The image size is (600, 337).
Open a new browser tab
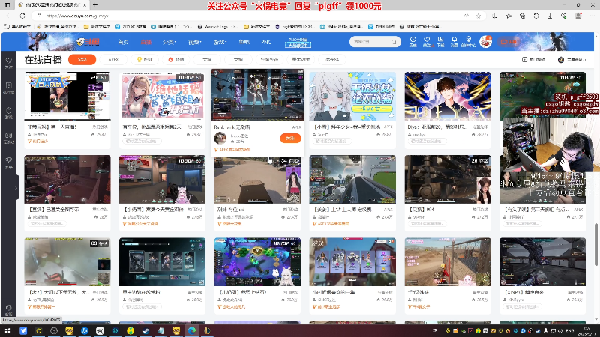[x=95, y=5]
